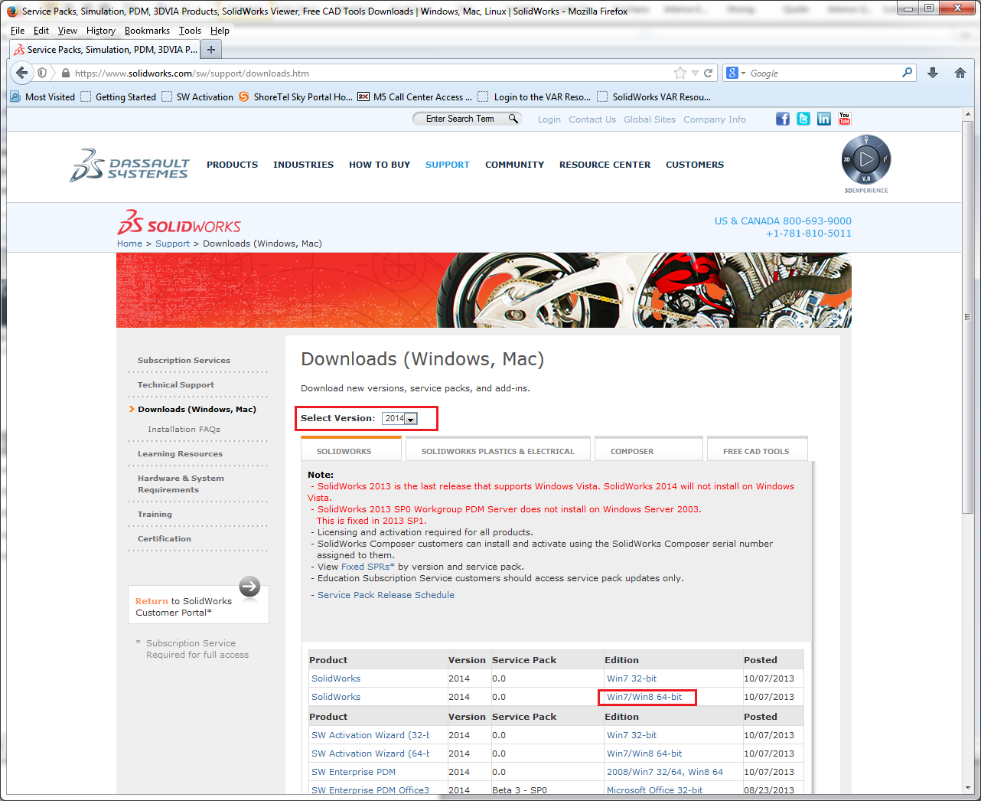Click the site search magnifier icon

(513, 119)
